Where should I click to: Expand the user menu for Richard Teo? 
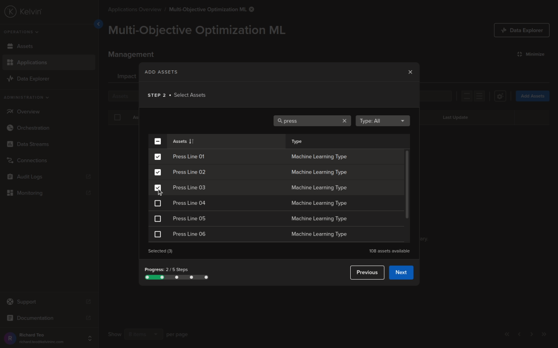point(90,338)
